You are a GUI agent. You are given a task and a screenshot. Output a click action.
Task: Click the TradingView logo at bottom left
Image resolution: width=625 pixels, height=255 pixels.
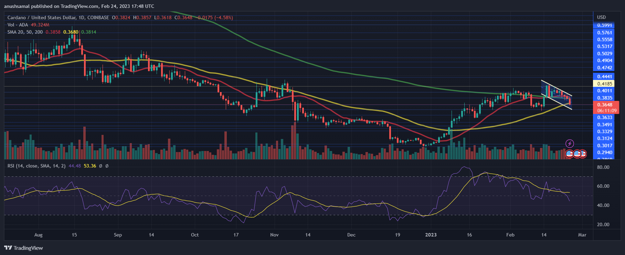pos(23,248)
